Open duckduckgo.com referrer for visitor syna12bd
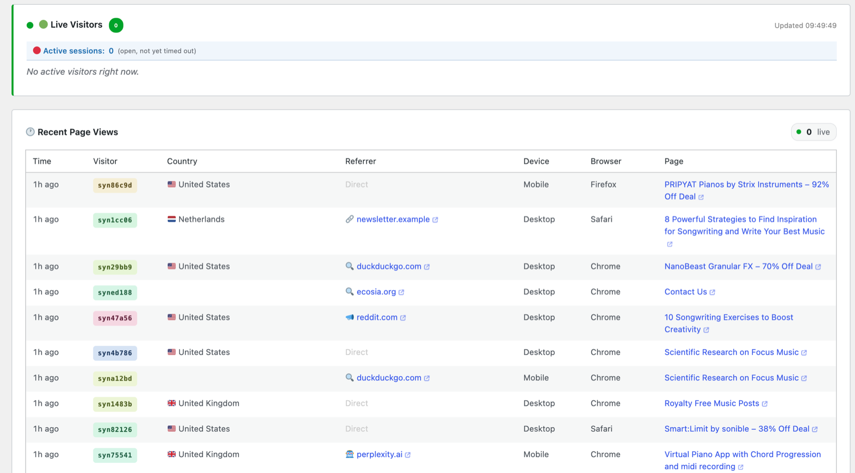Viewport: 855px width, 473px height. pos(388,378)
